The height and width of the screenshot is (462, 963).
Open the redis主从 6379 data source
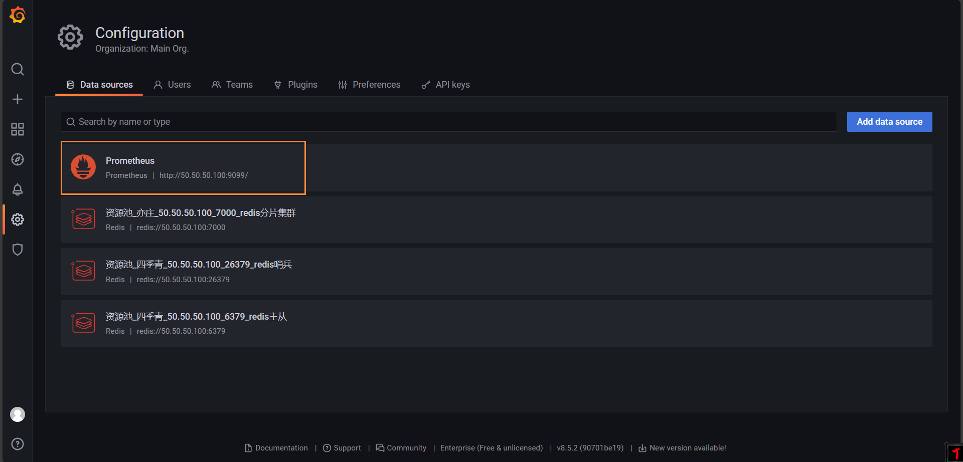point(196,317)
